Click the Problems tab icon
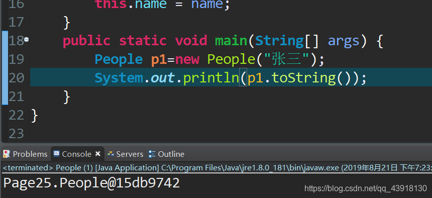Viewport: 432px width, 198px height. [7, 154]
